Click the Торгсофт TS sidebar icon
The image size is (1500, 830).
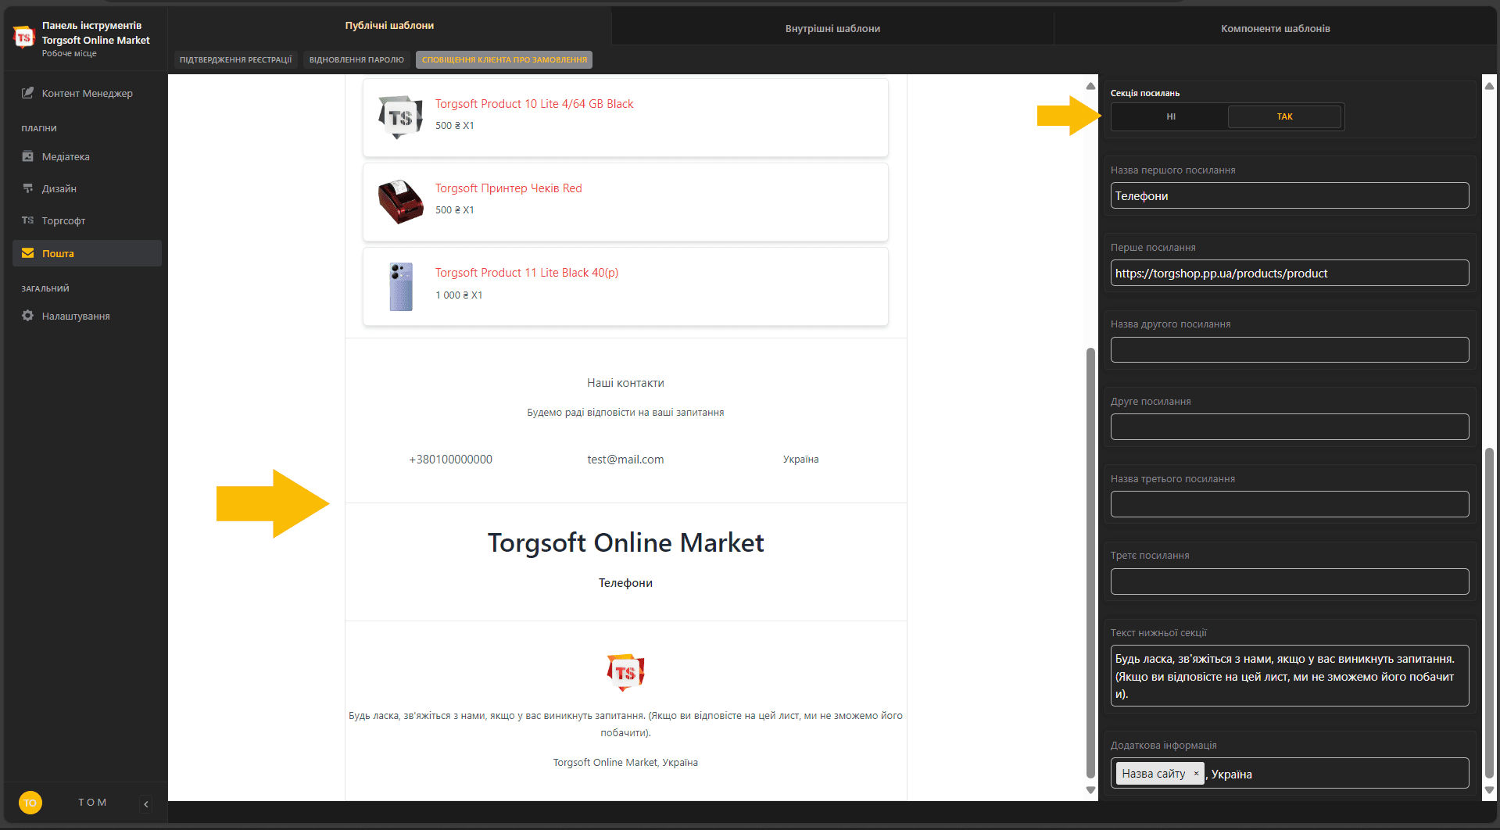point(28,220)
